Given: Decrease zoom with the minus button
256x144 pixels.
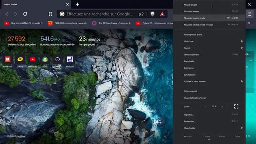Looking at the screenshot, I should 205,106.
